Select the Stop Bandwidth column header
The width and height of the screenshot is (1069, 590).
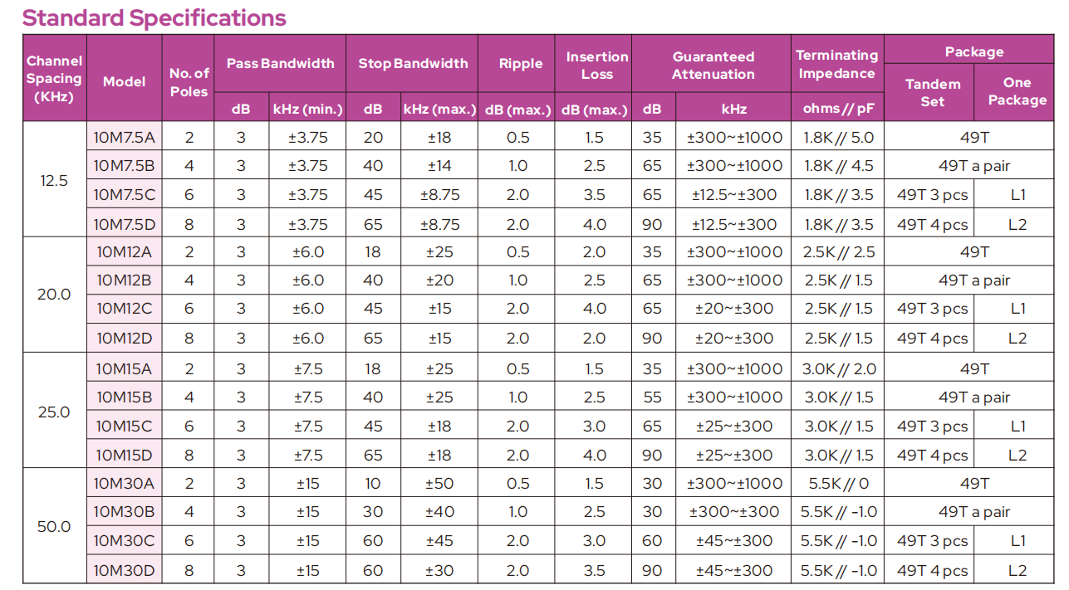(413, 64)
